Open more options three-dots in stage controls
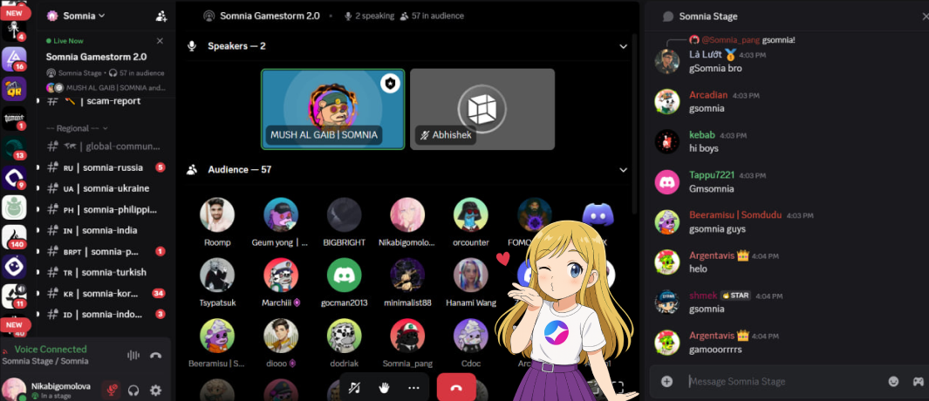Viewport: 929px width, 401px height. click(413, 388)
